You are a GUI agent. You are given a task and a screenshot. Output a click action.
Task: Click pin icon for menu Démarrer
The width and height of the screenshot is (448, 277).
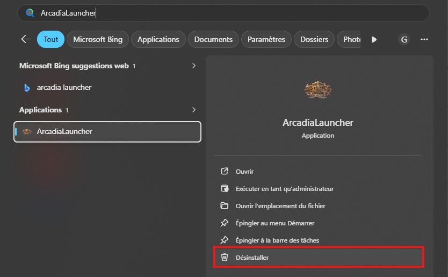225,223
